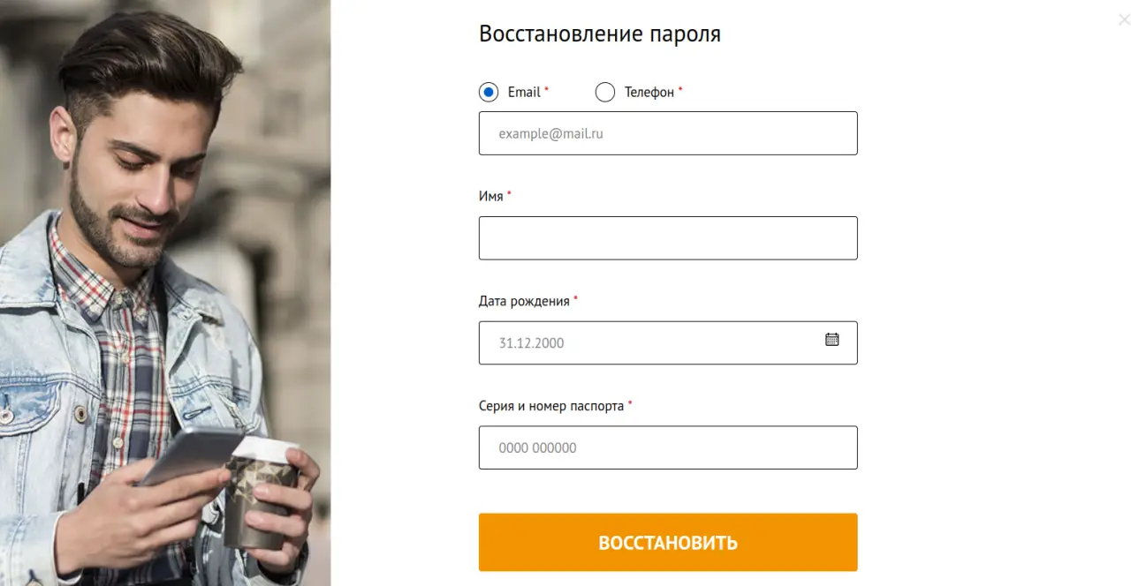The height and width of the screenshot is (586, 1131).
Task: Select the Email radio button
Action: [x=489, y=92]
